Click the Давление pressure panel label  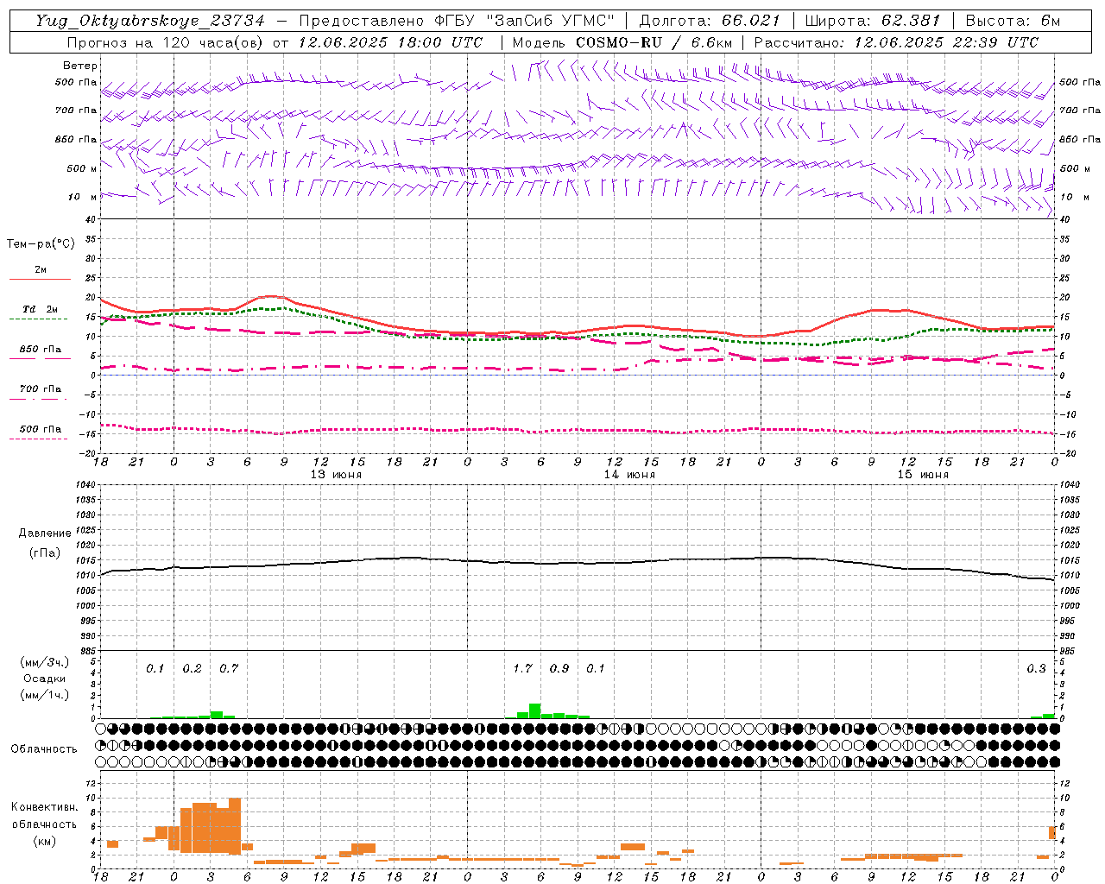pos(45,534)
